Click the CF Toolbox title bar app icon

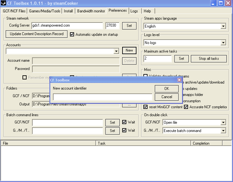pyautogui.click(x=3, y=3)
